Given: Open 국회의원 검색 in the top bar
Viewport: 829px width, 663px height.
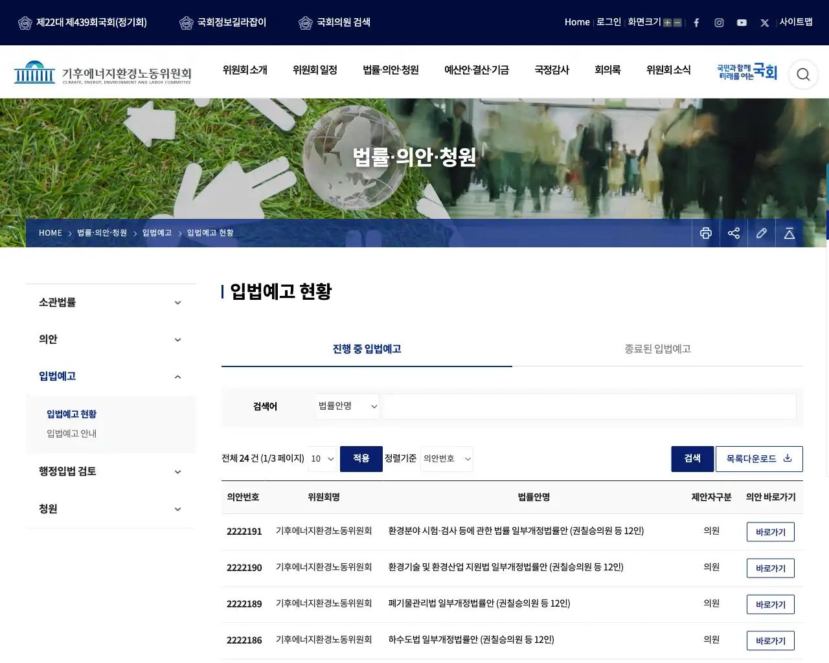Looking at the screenshot, I should pyautogui.click(x=335, y=23).
